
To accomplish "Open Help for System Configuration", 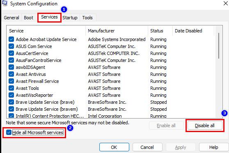I will coord(214,147).
